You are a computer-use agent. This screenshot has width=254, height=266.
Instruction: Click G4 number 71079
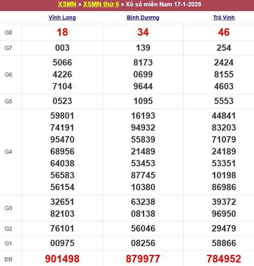[224, 139]
